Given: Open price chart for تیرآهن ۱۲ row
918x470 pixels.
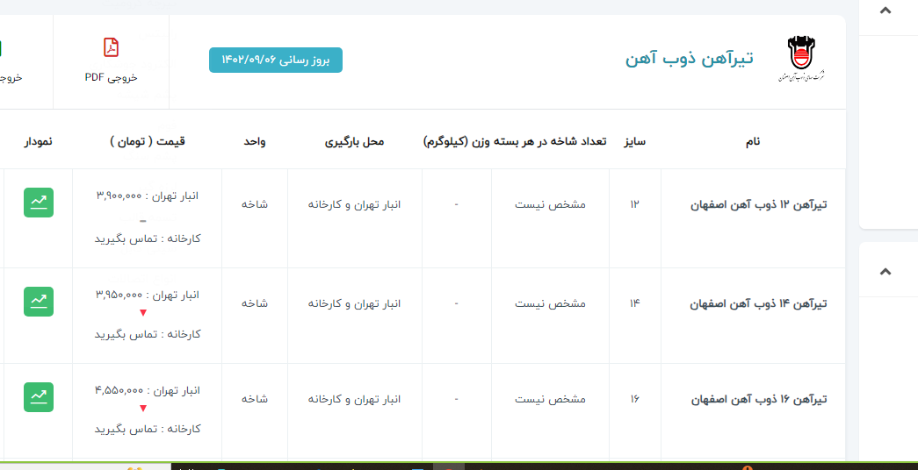Looking at the screenshot, I should (39, 202).
